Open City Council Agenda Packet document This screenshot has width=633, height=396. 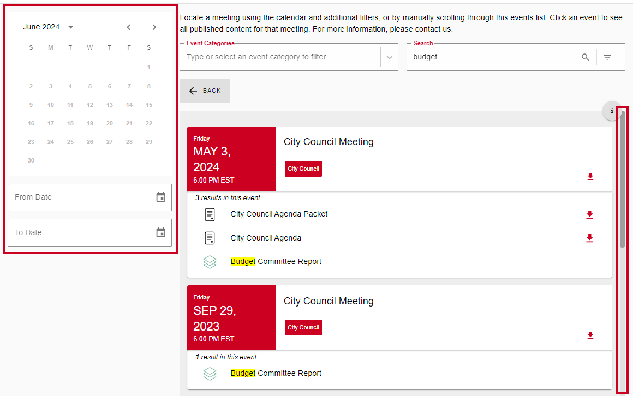(x=279, y=214)
